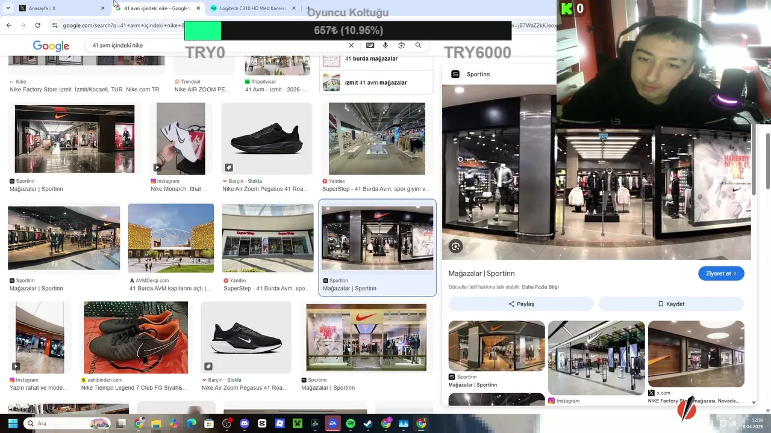Expand the tab search dropdown arrow
Viewport: 771px width, 433px height.
tap(7, 8)
